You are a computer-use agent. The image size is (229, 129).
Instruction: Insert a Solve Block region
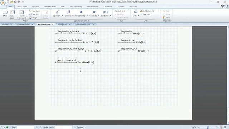(x=12, y=15)
